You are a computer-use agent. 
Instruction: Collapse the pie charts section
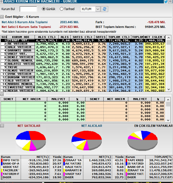pyautogui.click(x=2, y=126)
